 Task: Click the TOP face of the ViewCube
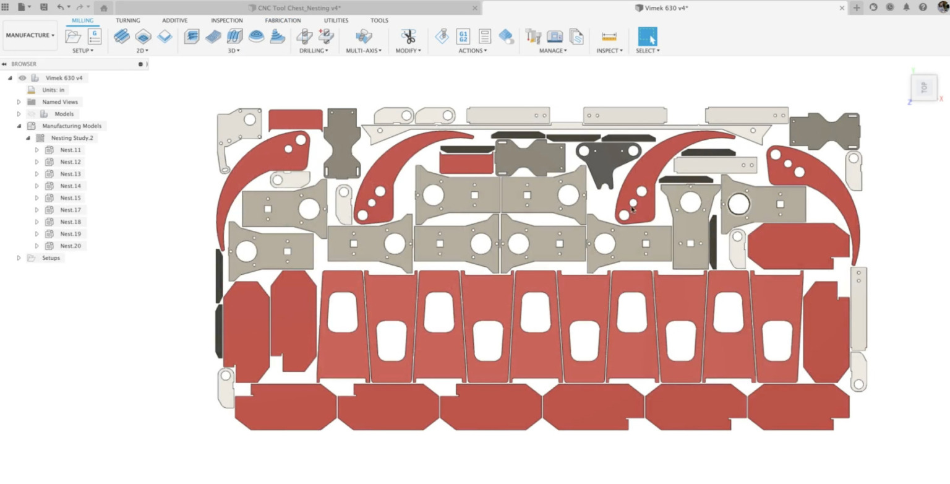coord(923,87)
